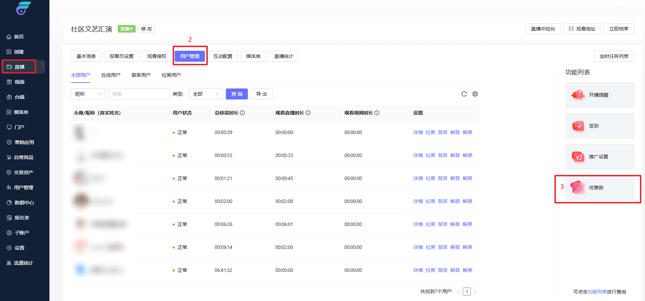Click the refresh icon above the user table
The height and width of the screenshot is (301, 645).
point(464,94)
